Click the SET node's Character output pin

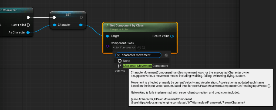point(81,25)
